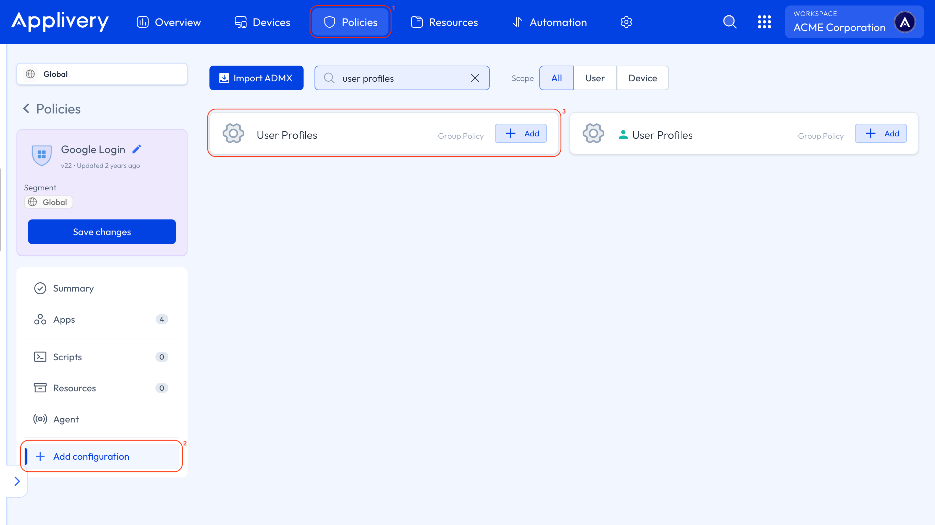
Task: Clear the user profiles search field
Action: (x=475, y=78)
